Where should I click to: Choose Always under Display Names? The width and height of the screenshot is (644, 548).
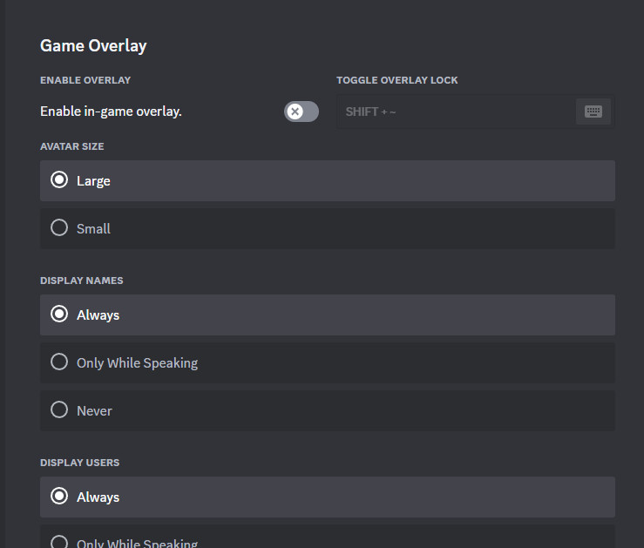click(328, 315)
